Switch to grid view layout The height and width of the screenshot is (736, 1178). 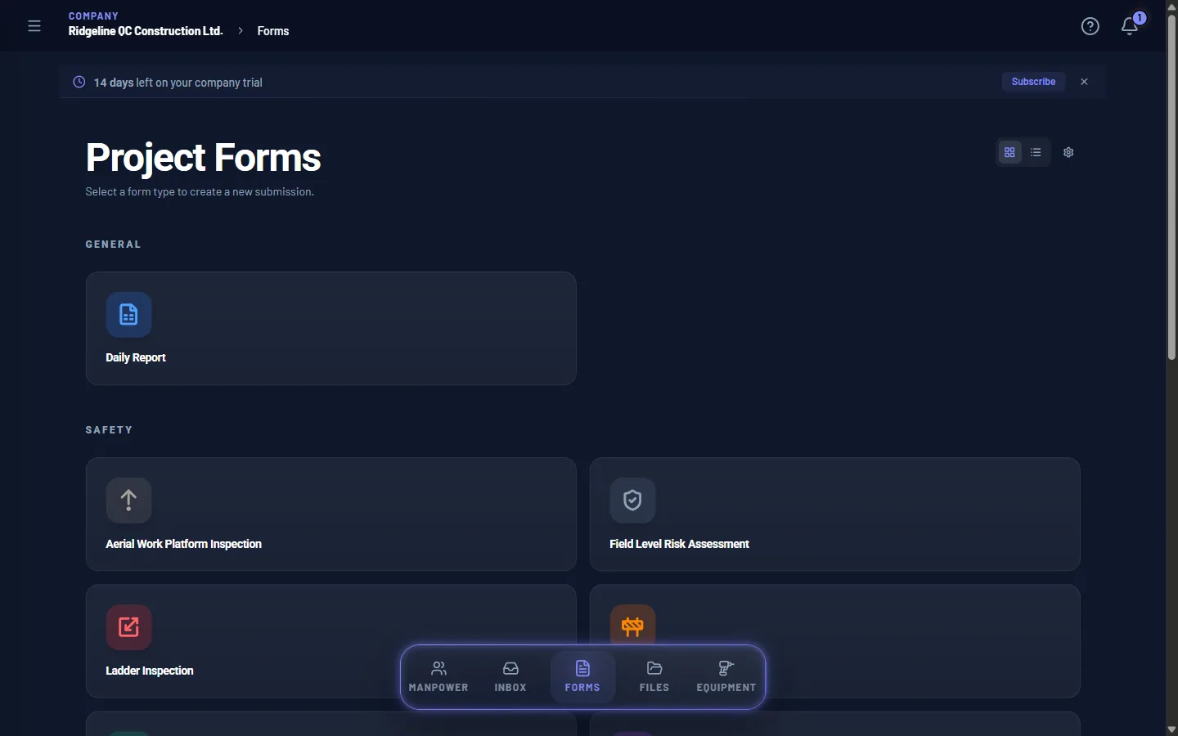coord(1009,152)
